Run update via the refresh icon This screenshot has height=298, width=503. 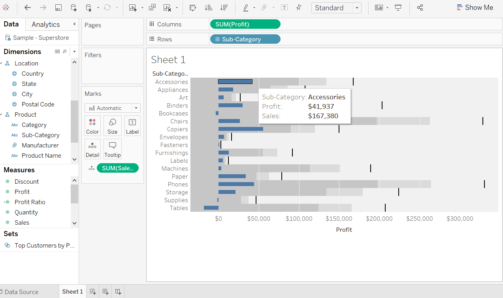point(107,7)
